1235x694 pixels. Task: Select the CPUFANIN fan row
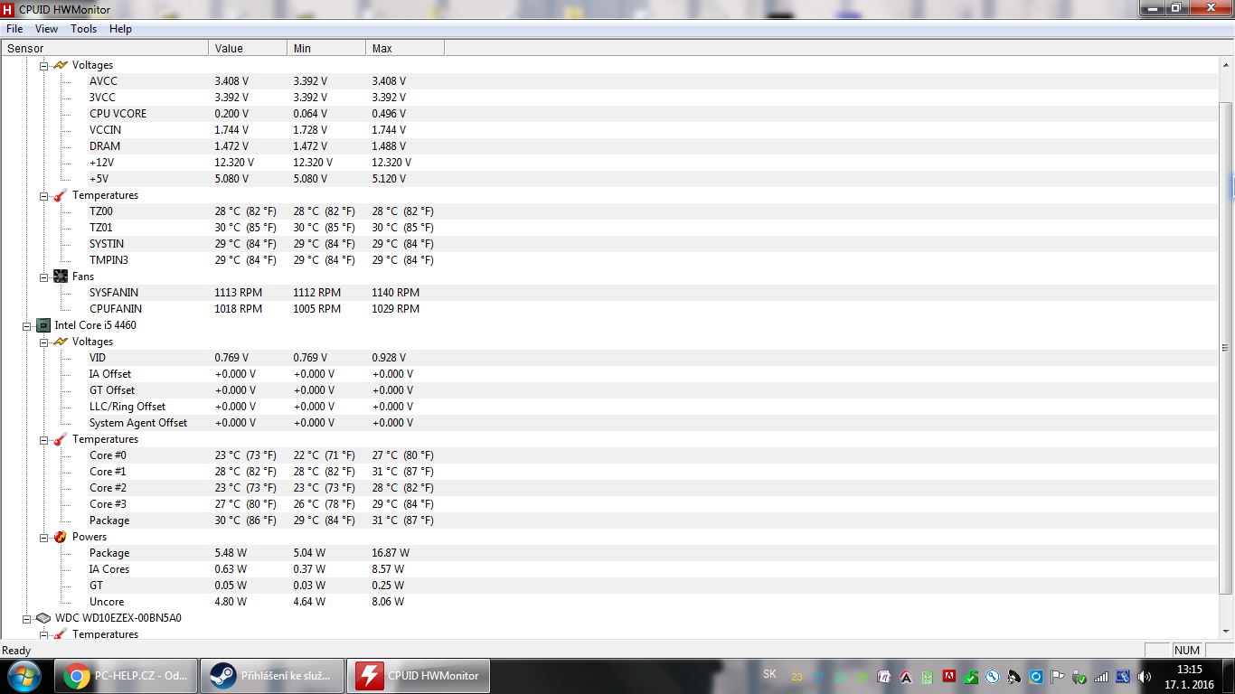[610, 309]
